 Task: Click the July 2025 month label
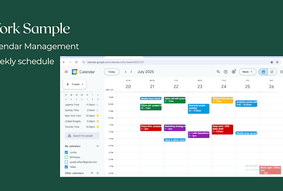pyautogui.click(x=146, y=72)
